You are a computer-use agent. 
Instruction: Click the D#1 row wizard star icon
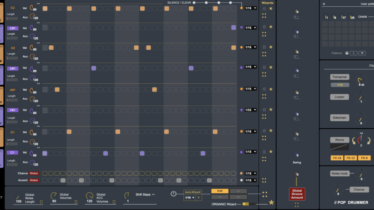[271, 67]
